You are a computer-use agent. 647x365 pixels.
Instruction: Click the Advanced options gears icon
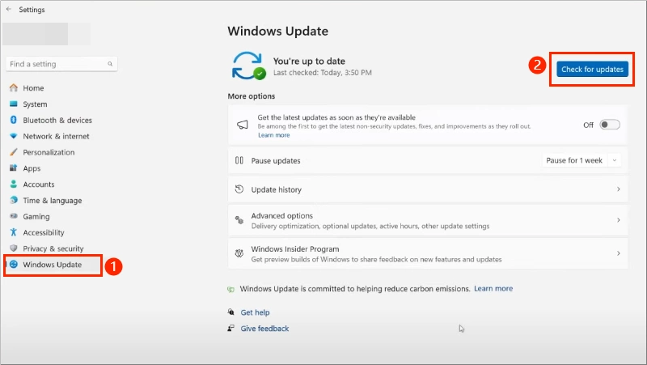point(239,220)
